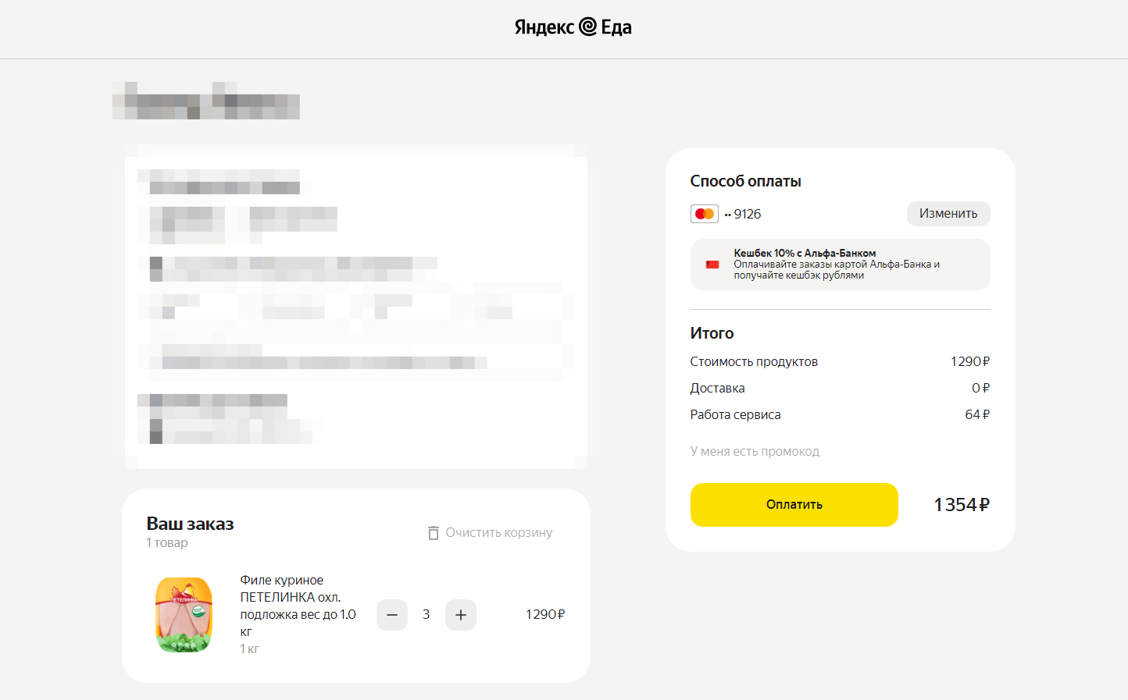The image size is (1128, 700).
Task: Click the total amount 1354 ₽
Action: (x=962, y=505)
